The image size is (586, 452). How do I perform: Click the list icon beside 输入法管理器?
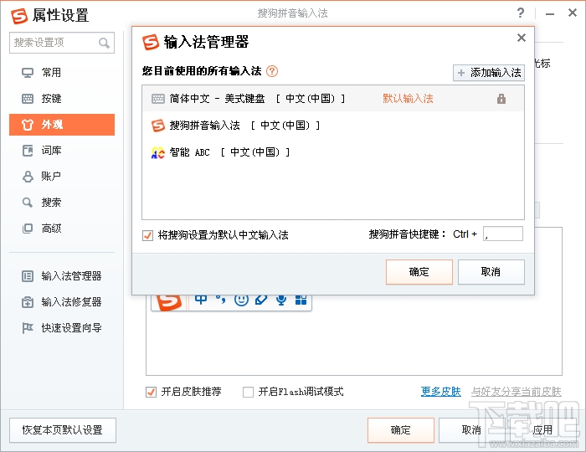(x=28, y=276)
